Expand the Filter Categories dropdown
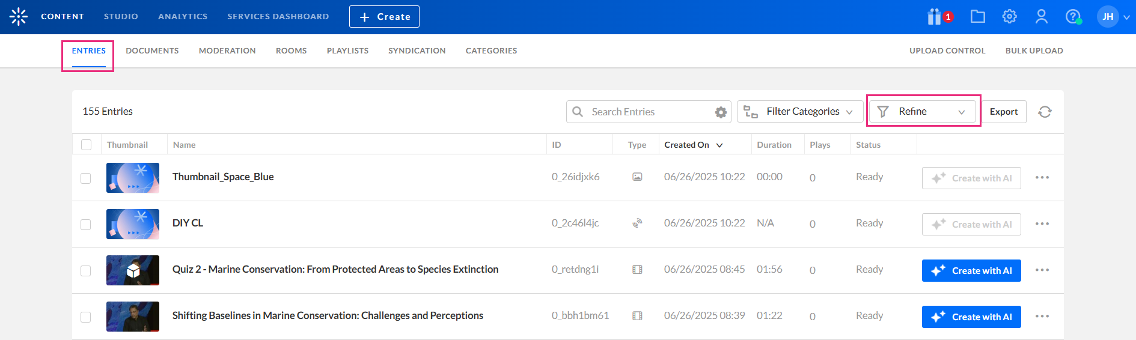The height and width of the screenshot is (340, 1136). 800,112
